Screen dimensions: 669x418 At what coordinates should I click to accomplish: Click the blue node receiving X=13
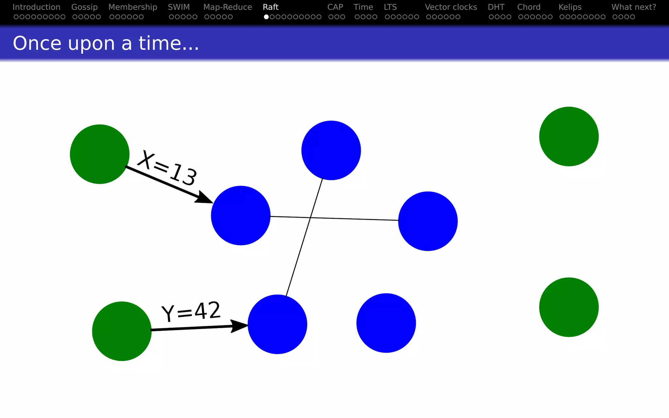[241, 216]
